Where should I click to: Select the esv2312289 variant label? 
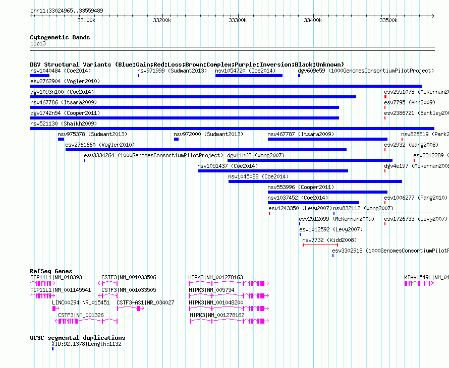coord(431,155)
